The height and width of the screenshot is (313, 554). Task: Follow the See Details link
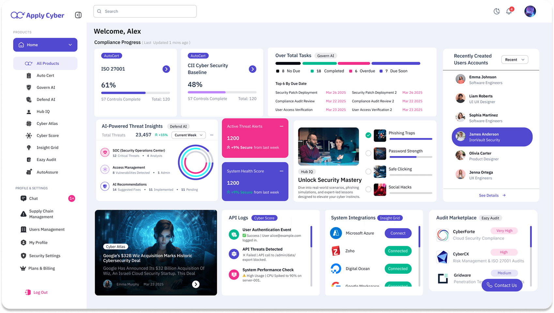[492, 195]
